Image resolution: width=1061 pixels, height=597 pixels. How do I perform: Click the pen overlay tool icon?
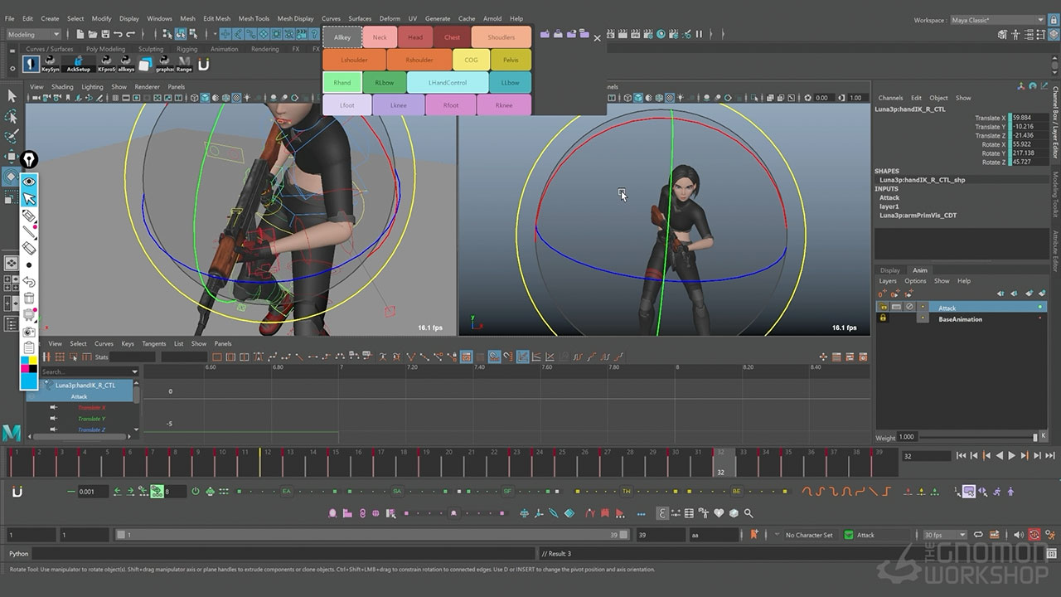[x=29, y=159]
